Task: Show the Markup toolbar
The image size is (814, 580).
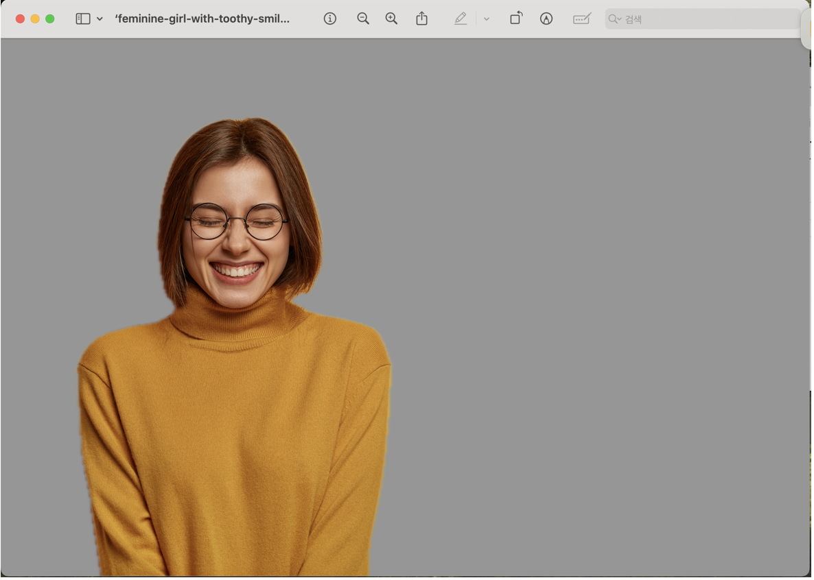Action: (546, 19)
